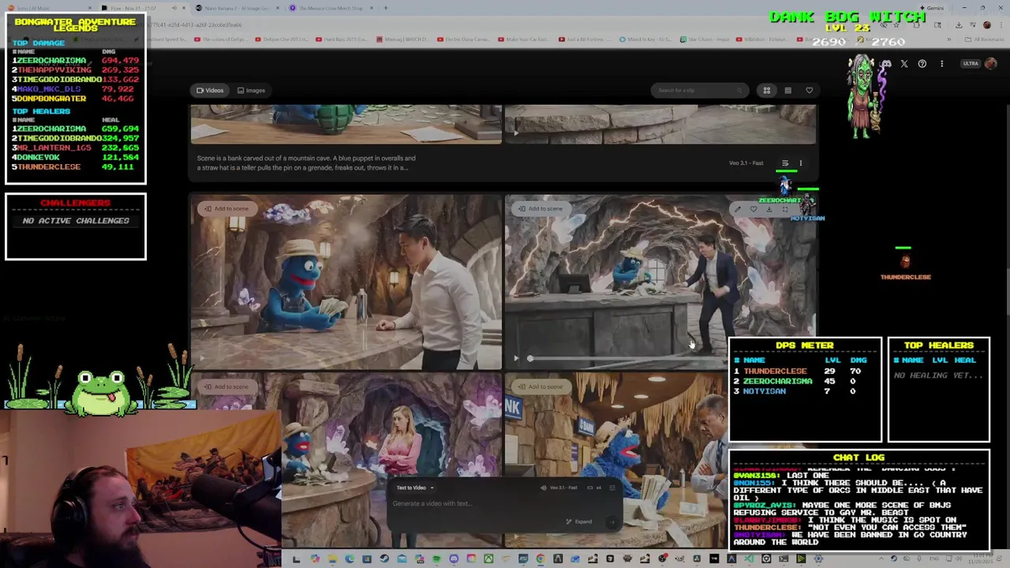
Task: Open the X (Twitter) icon in header
Action: (x=904, y=64)
